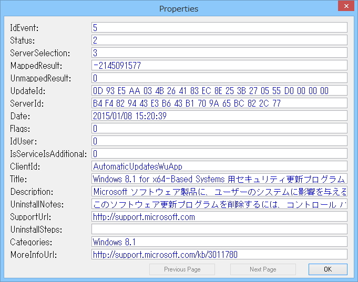Click the Description field starting with Microsoft
Image resolution: width=358 pixels, height=282 pixels.
(x=219, y=192)
